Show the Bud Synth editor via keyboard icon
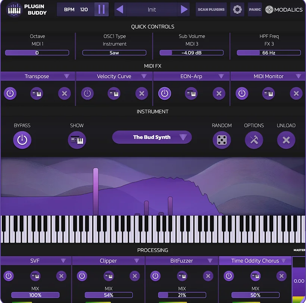Image resolution: width=306 pixels, height=303 pixels. (x=77, y=140)
